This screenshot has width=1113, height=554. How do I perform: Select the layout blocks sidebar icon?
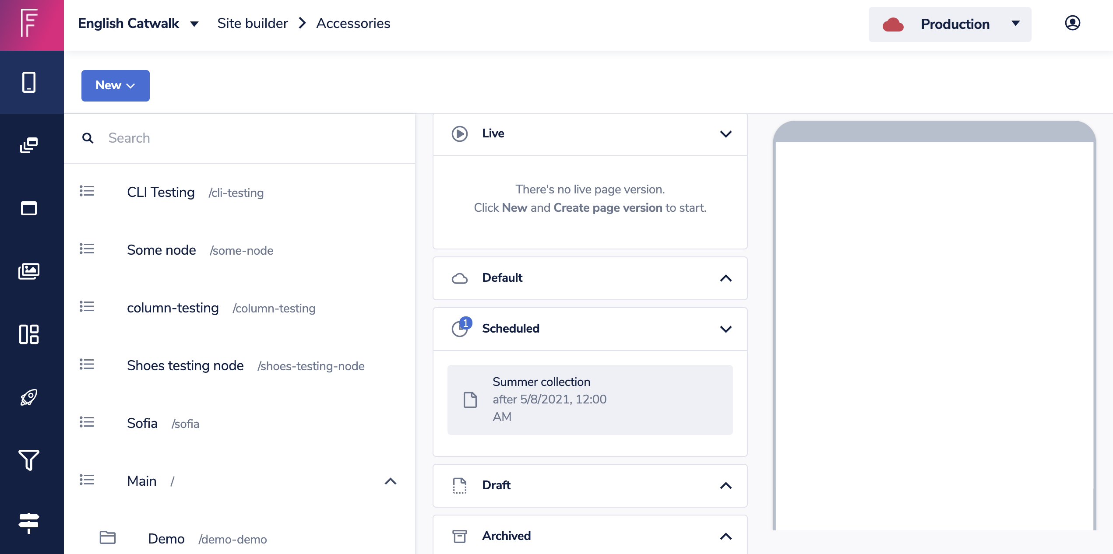(x=29, y=334)
